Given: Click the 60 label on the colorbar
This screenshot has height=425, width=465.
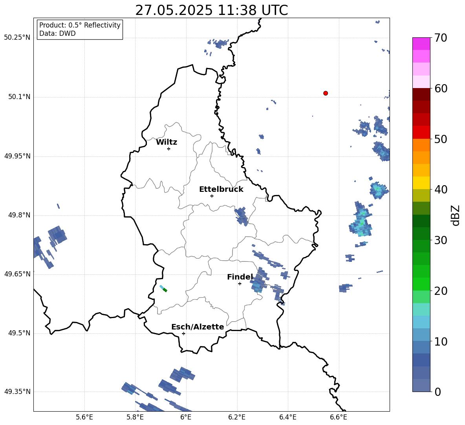Looking at the screenshot, I should (441, 88).
